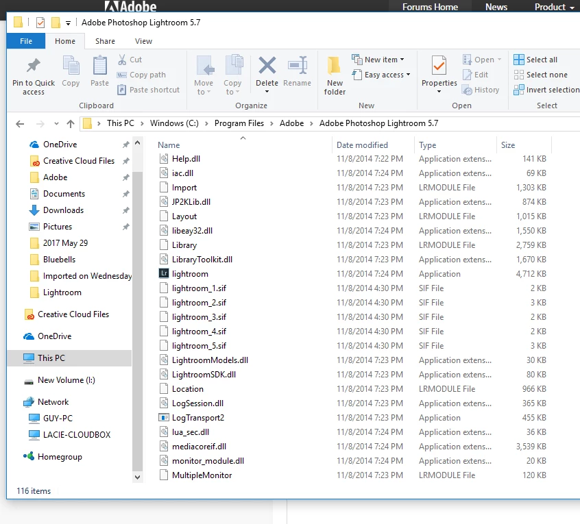
Task: Click Invert selection in ribbon
Action: coord(546,90)
